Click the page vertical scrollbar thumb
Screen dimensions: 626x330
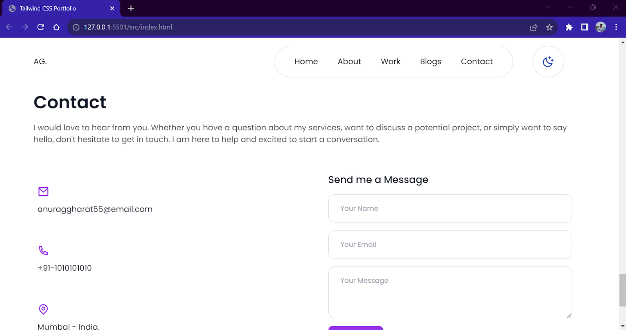(622, 290)
